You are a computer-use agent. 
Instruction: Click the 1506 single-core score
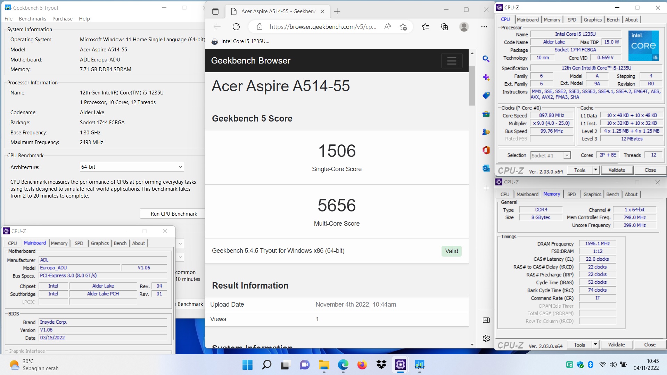337,151
